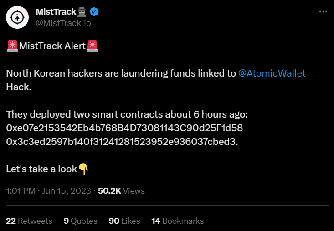The height and width of the screenshot is (231, 334).
Task: Click the siren emoji after MistTrack Alert
Action: 92,46
